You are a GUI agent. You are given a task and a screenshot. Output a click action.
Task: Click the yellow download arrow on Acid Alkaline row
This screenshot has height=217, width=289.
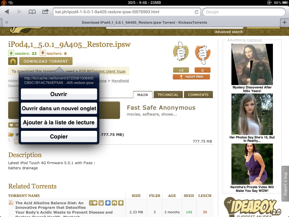(x=121, y=203)
